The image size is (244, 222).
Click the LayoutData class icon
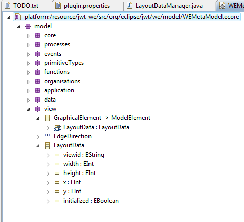pyautogui.click(x=47, y=145)
